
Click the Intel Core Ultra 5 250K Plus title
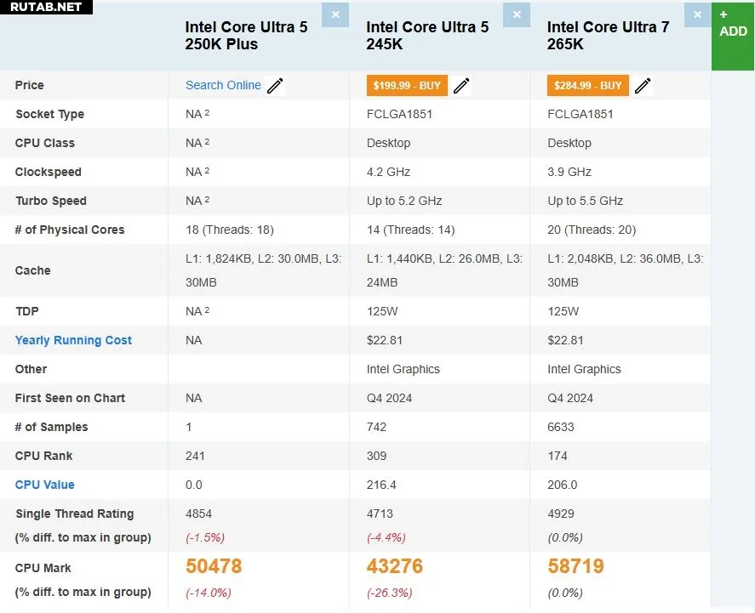pyautogui.click(x=246, y=36)
